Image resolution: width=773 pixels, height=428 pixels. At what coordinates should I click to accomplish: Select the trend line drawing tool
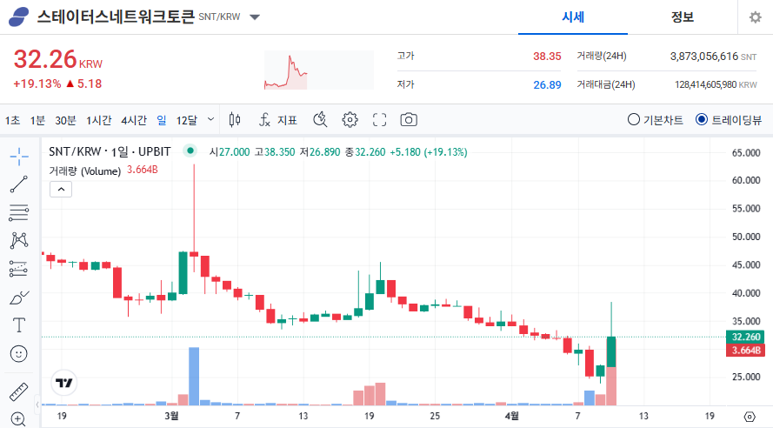(x=19, y=184)
